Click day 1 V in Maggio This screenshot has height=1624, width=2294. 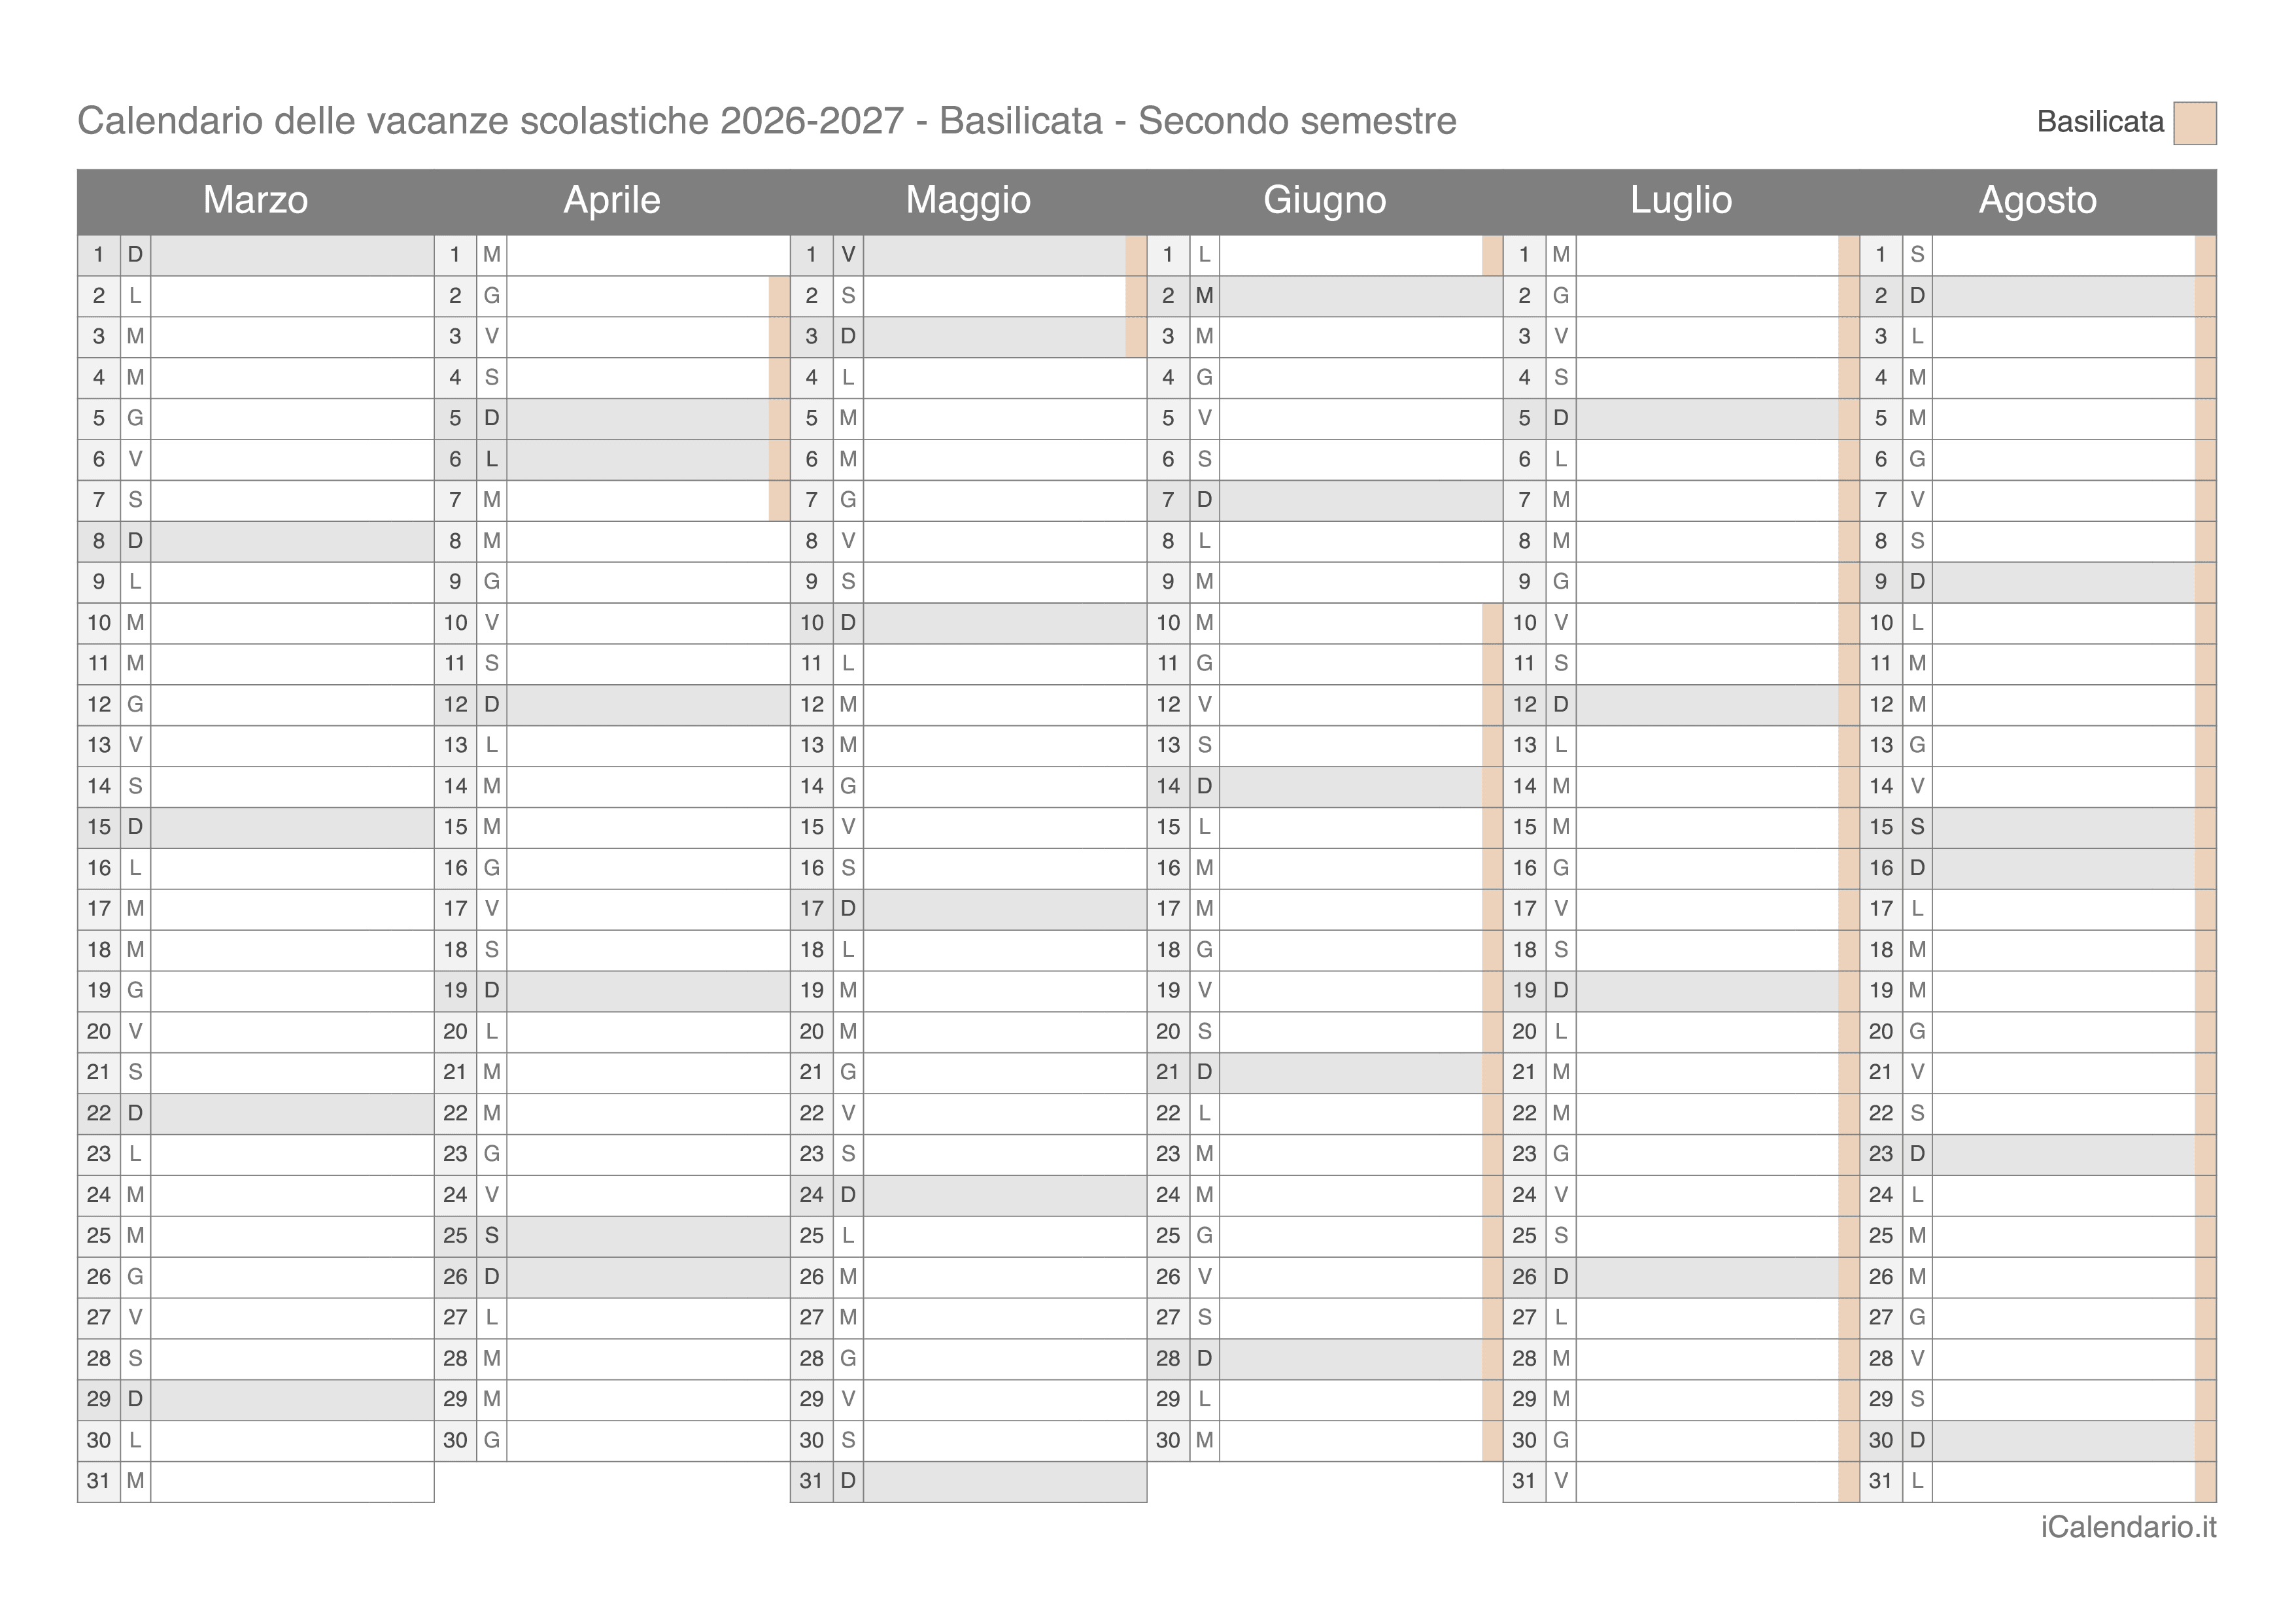(x=968, y=255)
